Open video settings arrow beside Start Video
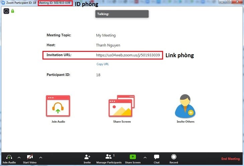The height and width of the screenshot is (166, 244). (x=40, y=157)
